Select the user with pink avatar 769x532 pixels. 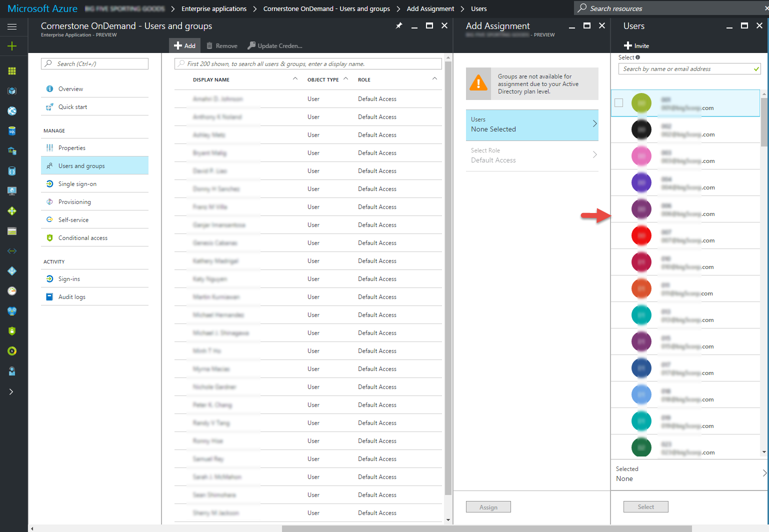pos(685,156)
